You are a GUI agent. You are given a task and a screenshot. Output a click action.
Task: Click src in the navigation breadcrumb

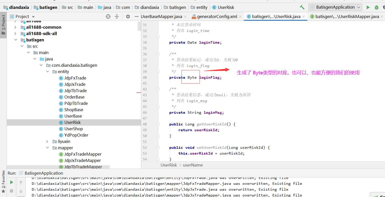[70, 7]
